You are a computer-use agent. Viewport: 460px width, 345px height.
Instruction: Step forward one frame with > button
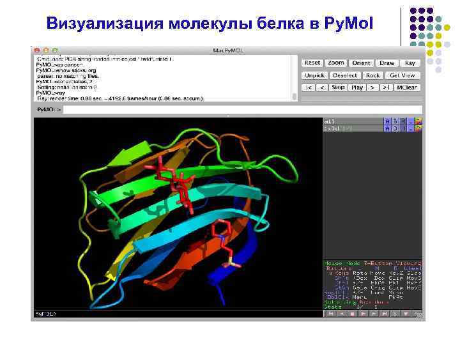372,88
